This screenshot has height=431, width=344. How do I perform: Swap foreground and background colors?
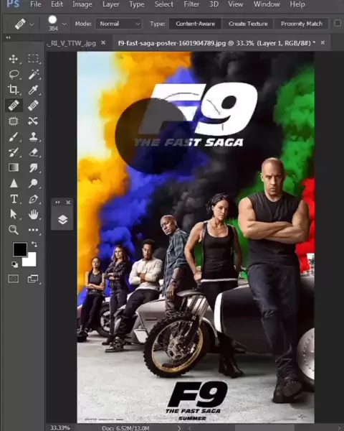point(34,244)
